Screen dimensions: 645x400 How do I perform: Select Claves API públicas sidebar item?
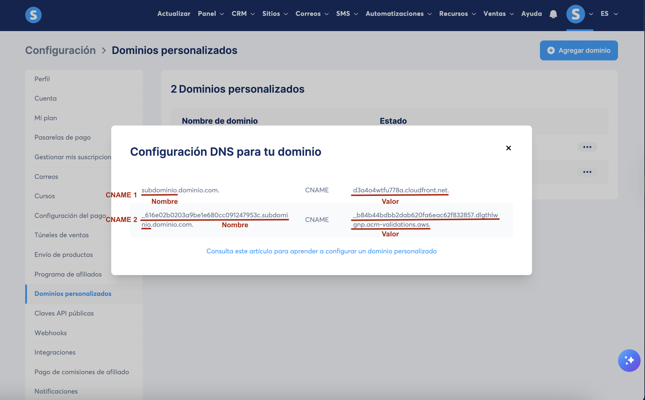pos(64,313)
